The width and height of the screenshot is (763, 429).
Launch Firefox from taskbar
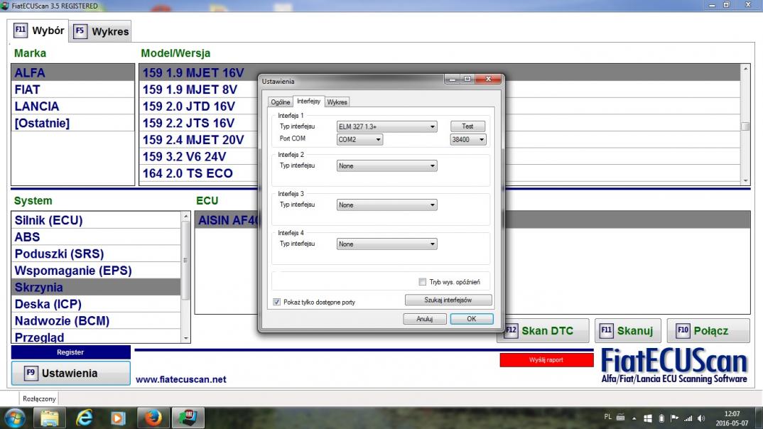tap(153, 418)
